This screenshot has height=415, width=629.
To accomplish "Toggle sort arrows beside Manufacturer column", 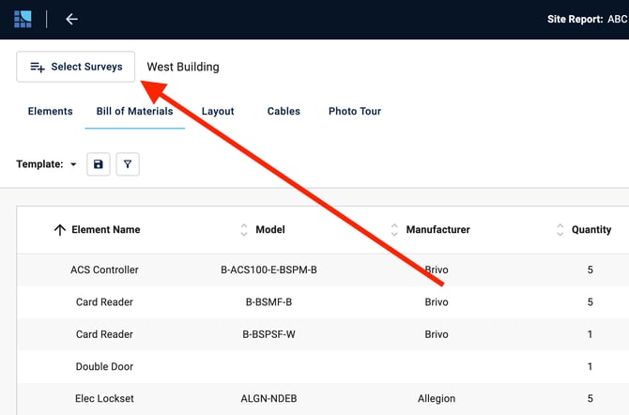I will (395, 230).
